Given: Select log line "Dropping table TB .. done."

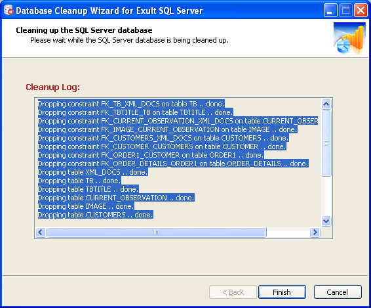Looking at the screenshot, I should 79,181.
